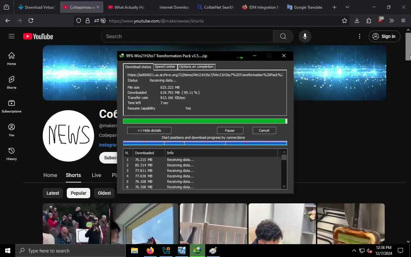Image resolution: width=411 pixels, height=257 pixels.
Task: Click the Firefox address bar URL
Action: pos(156,21)
